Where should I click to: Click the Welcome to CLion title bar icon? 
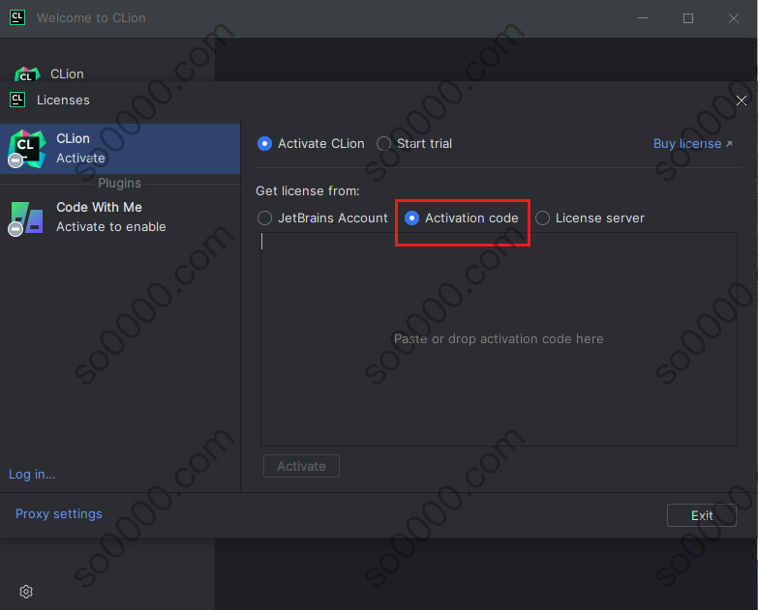click(17, 17)
